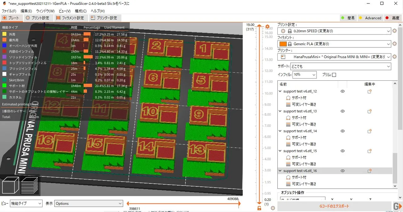Click the lock icon below the vertical layer slider
The width and height of the screenshot is (403, 212).
point(259,208)
